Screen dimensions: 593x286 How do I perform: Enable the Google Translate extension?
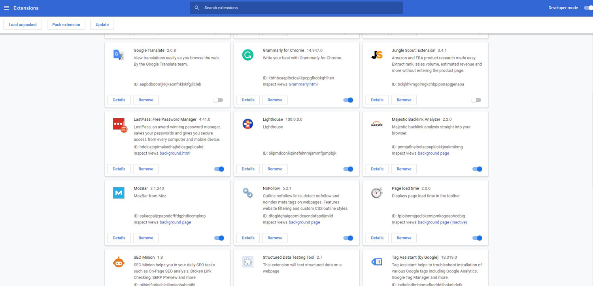point(218,100)
